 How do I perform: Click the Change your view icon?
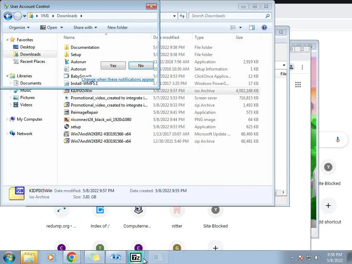tap(233, 27)
